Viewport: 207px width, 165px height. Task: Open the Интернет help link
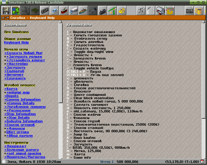[x=14, y=75]
